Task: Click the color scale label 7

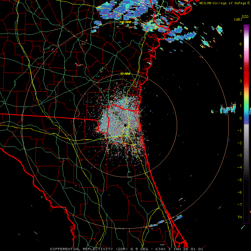Action: [241, 31]
